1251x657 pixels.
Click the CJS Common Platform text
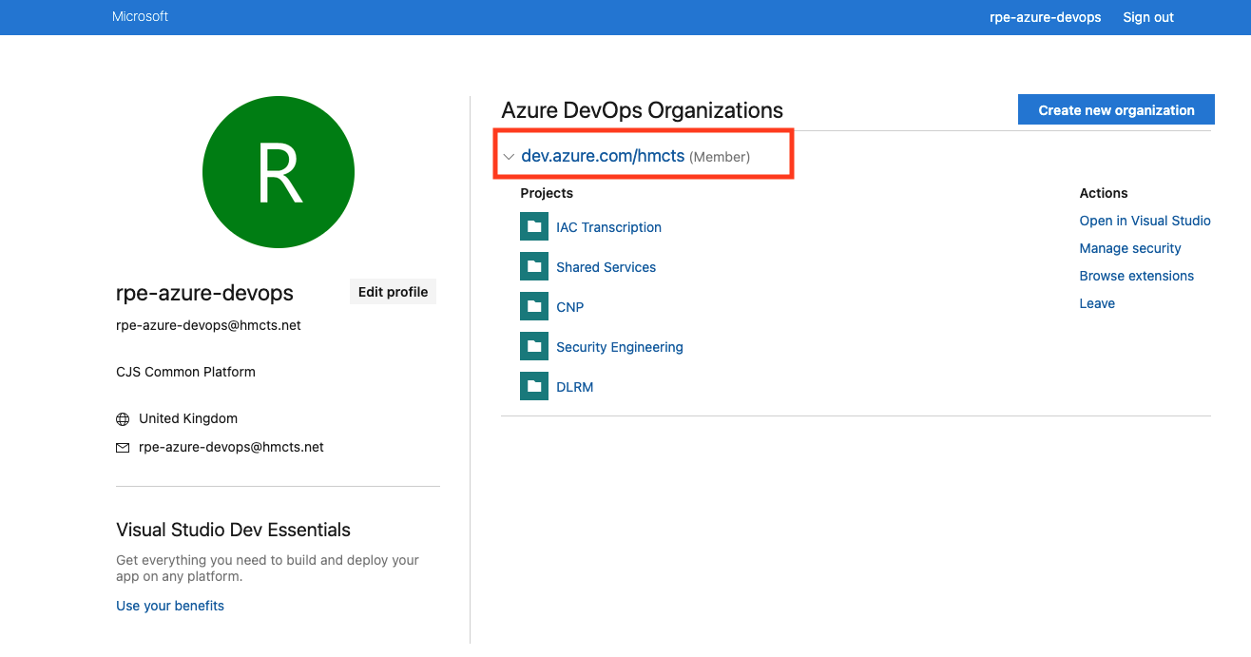(185, 372)
